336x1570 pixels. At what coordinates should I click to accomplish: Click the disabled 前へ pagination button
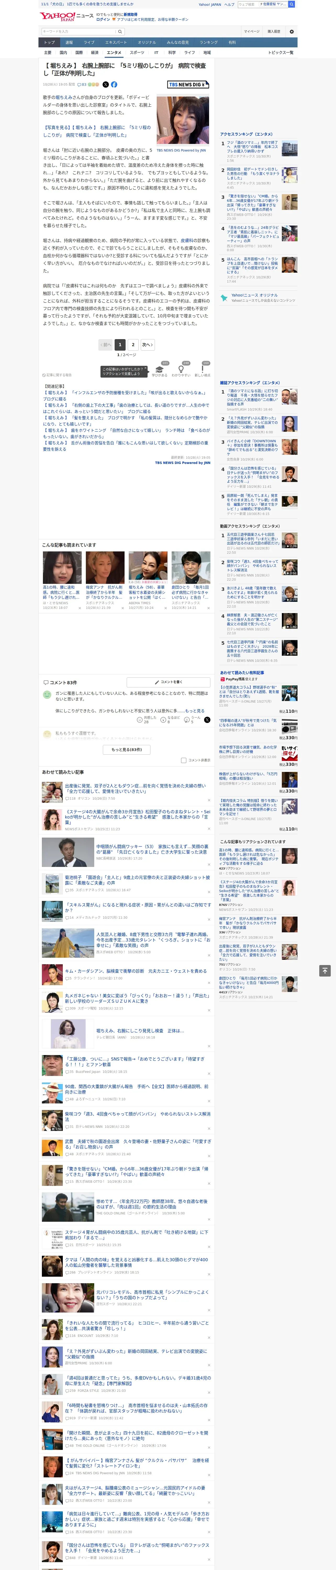tap(105, 344)
